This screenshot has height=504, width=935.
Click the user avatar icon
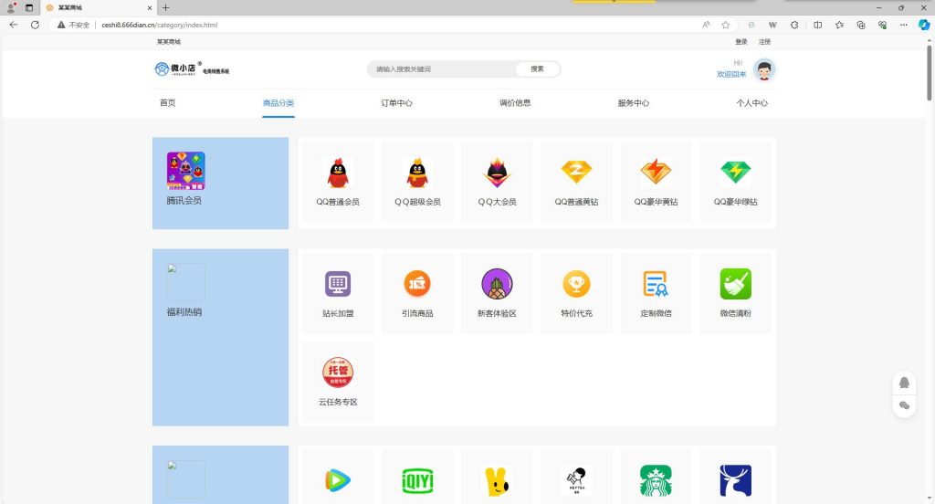tap(764, 69)
